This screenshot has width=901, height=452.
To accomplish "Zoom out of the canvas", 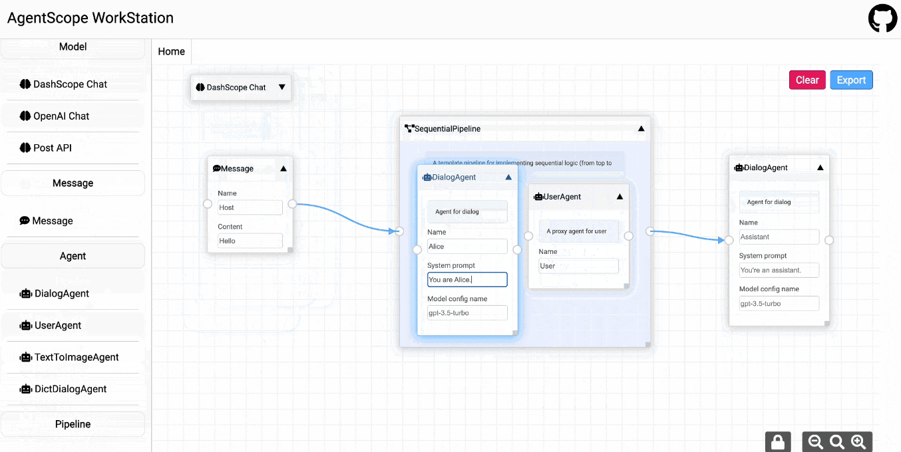I will (x=816, y=442).
